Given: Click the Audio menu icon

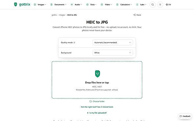Looking at the screenshot, I should pyautogui.click(x=72, y=5).
